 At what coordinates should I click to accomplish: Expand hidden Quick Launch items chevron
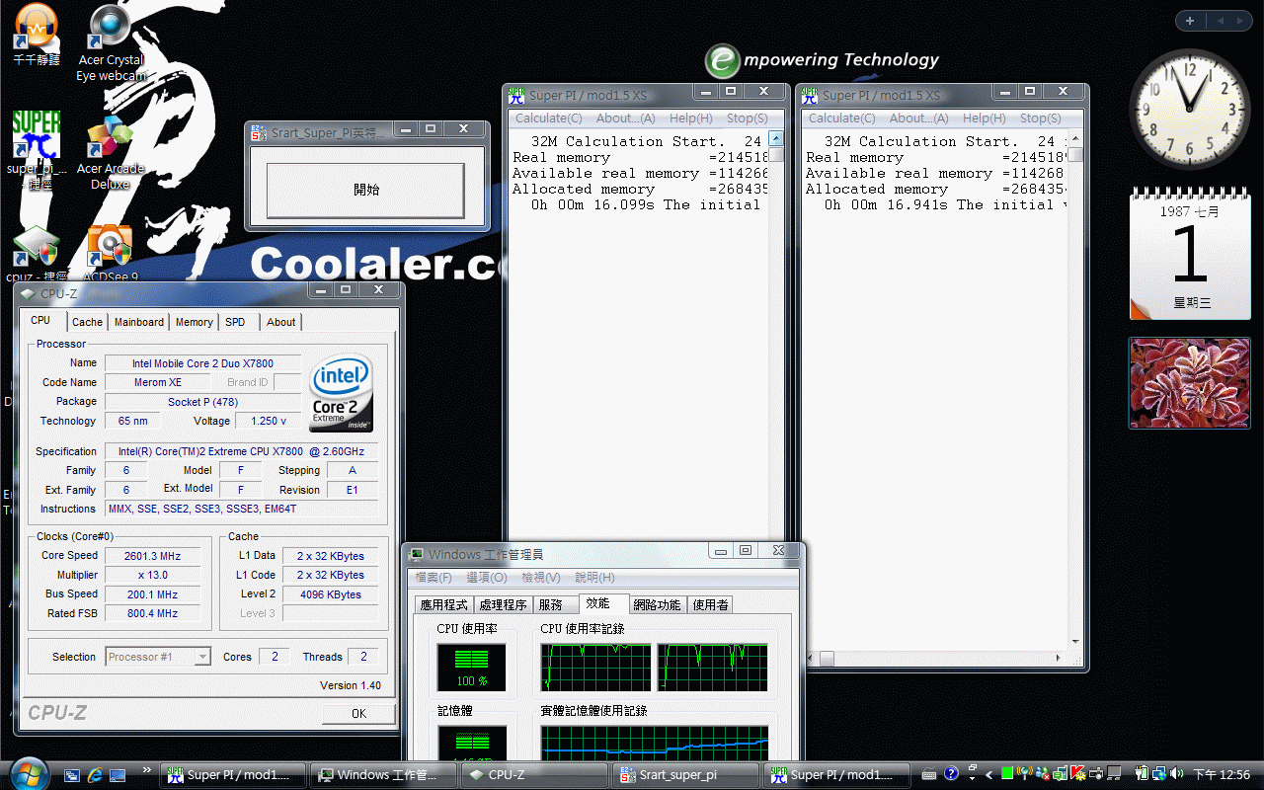(147, 770)
